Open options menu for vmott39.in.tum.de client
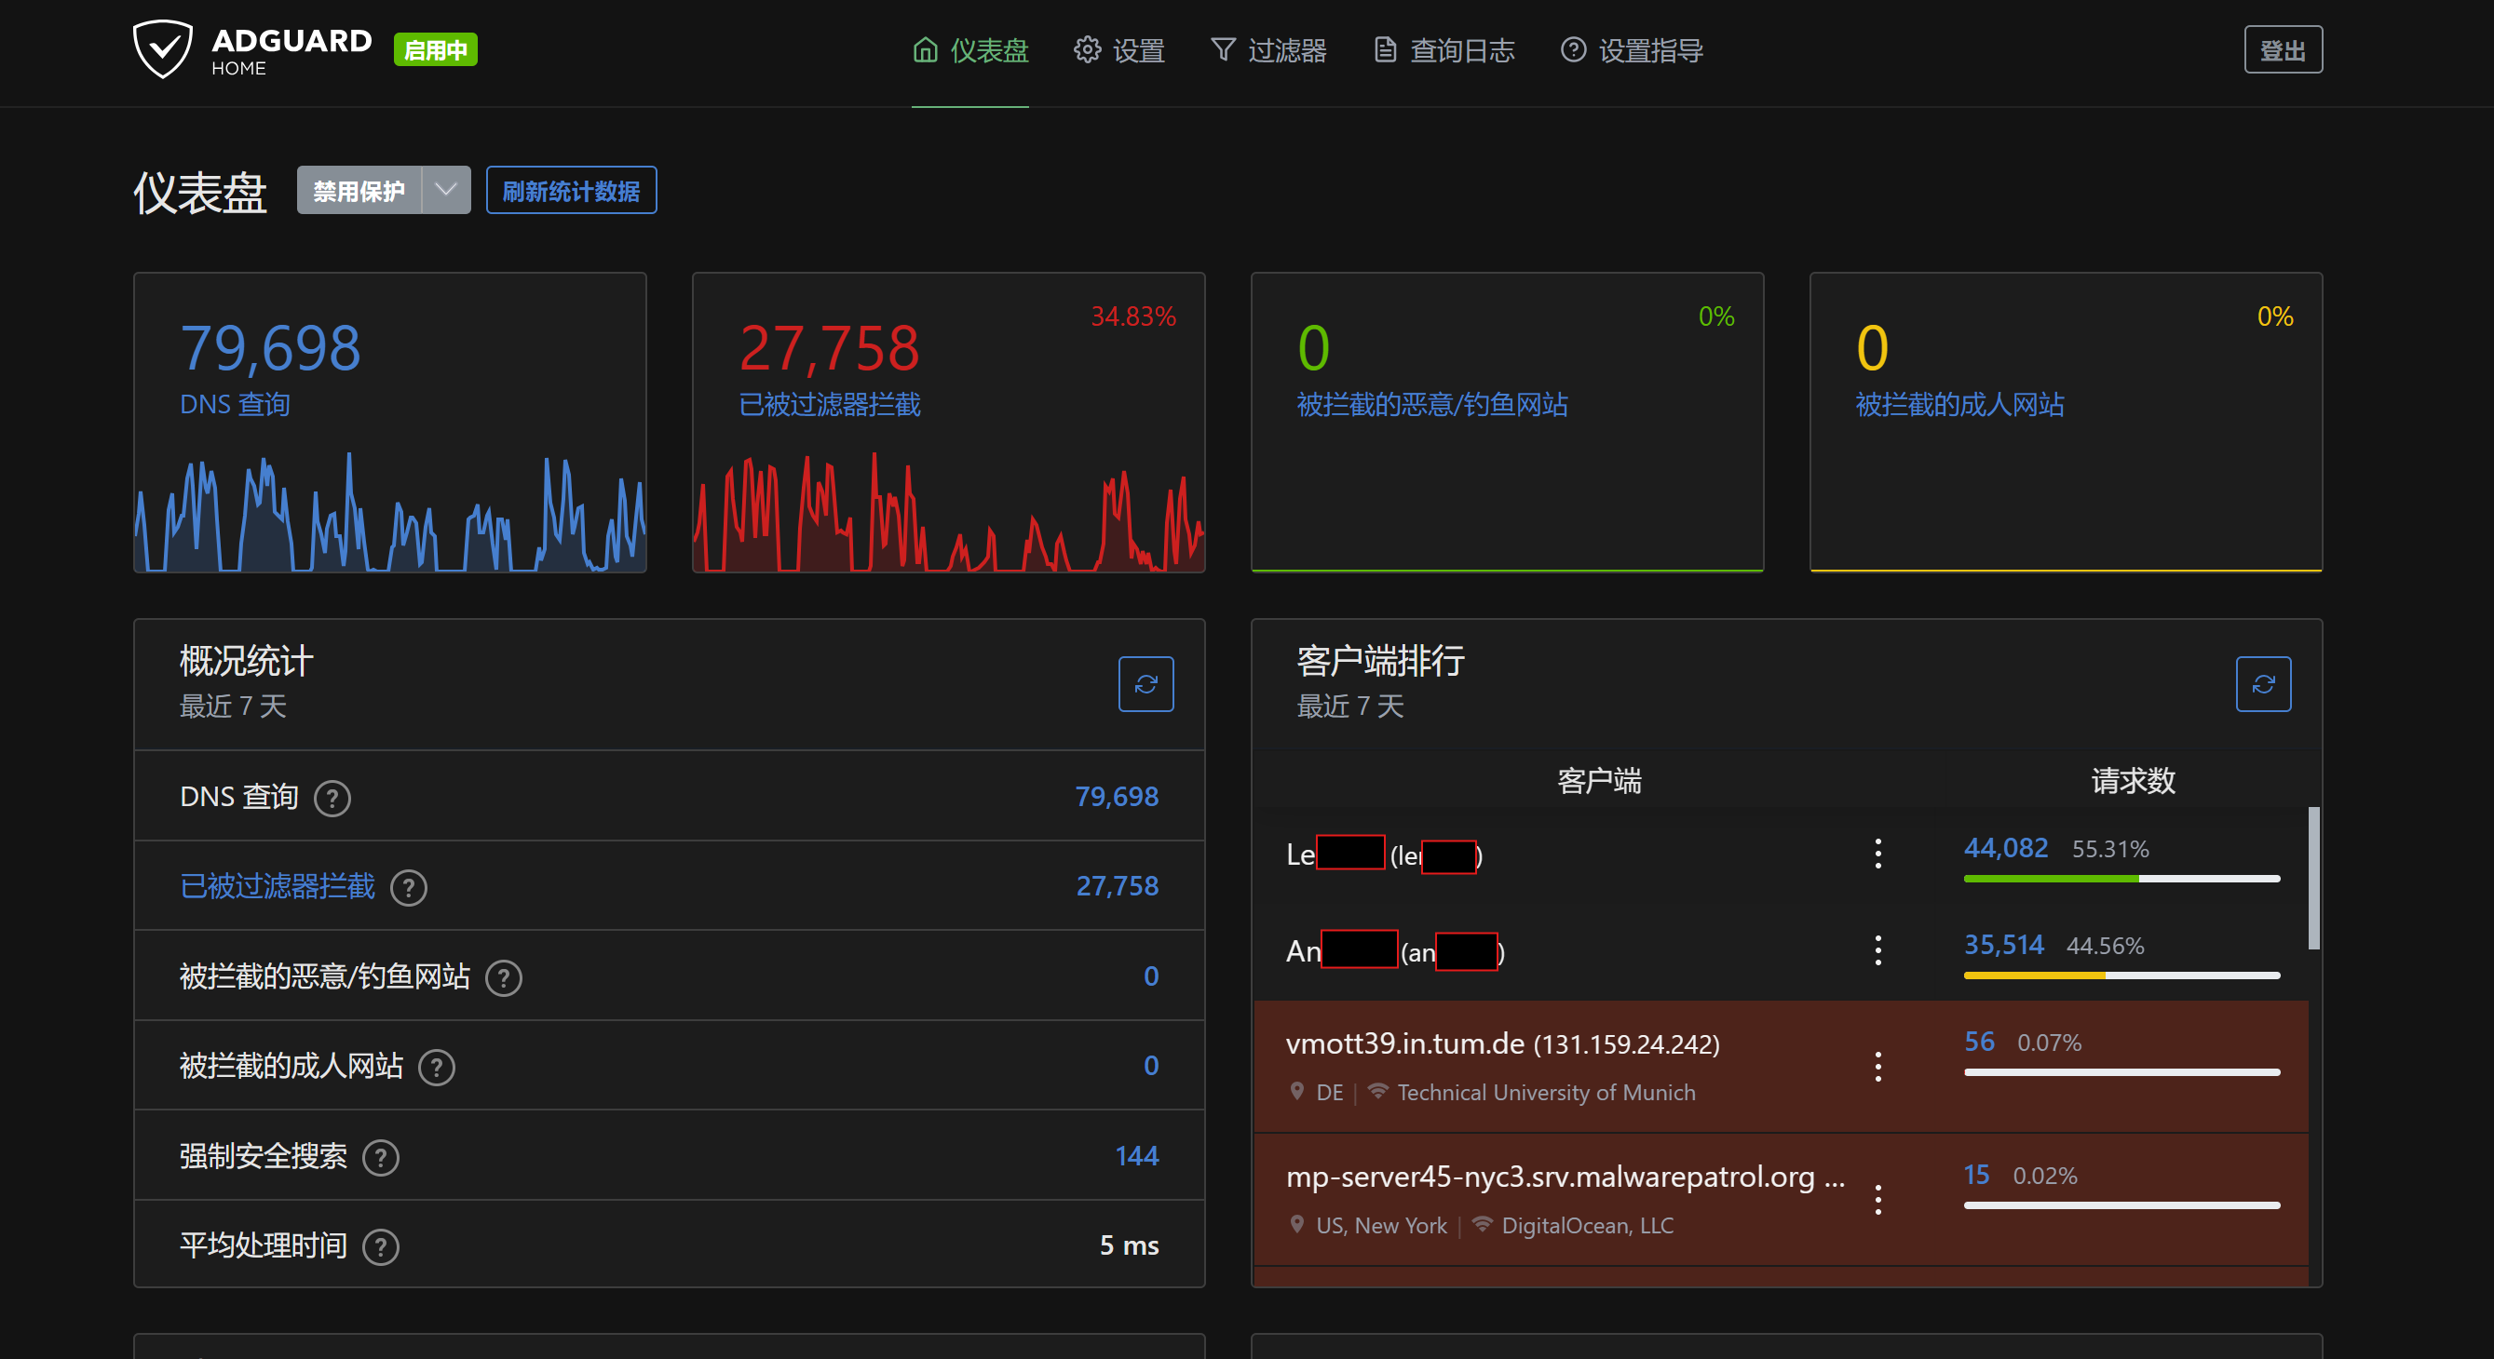This screenshot has height=1359, width=2494. pyautogui.click(x=1877, y=1067)
